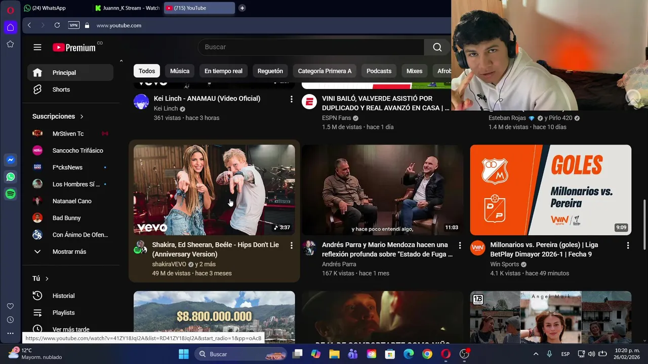648x364 pixels.
Task: Click the address bar URL www.youtube.com
Action: pos(119,25)
